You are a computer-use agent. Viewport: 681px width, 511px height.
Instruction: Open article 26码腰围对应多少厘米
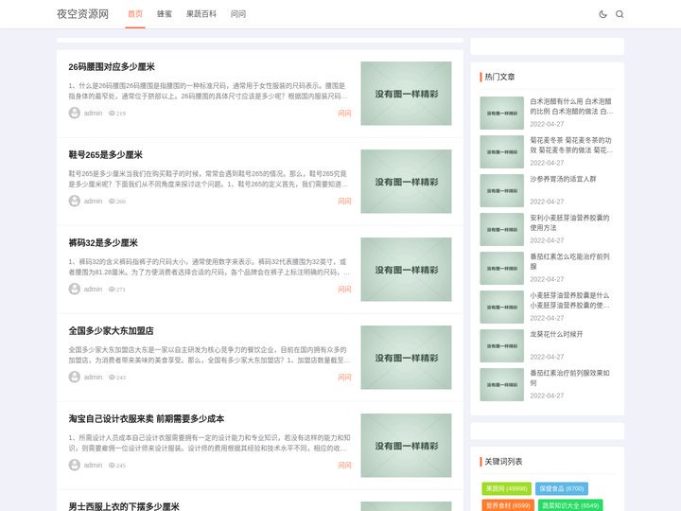click(x=112, y=67)
